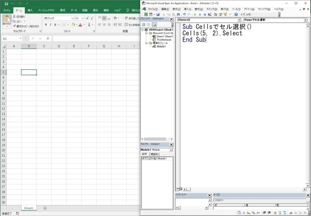Screen dimensions: 311x216
Task: Click the Toggle Folders icon in Project panel
Action: pyautogui.click(x=154, y=24)
